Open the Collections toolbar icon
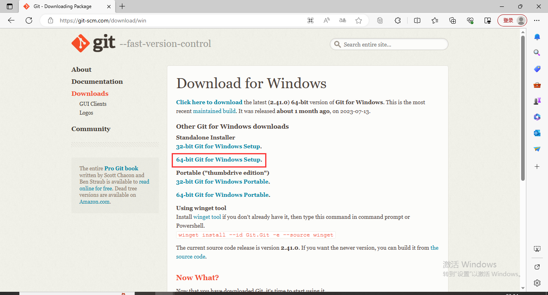The image size is (548, 295). 453,20
